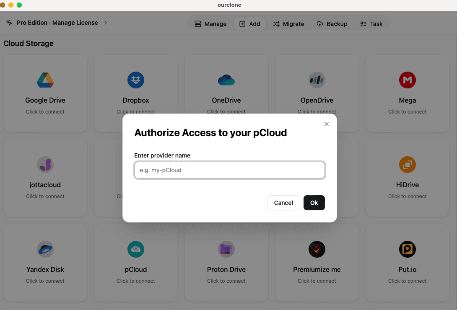The width and height of the screenshot is (457, 310).
Task: Switch to the Backup view
Action: (332, 24)
